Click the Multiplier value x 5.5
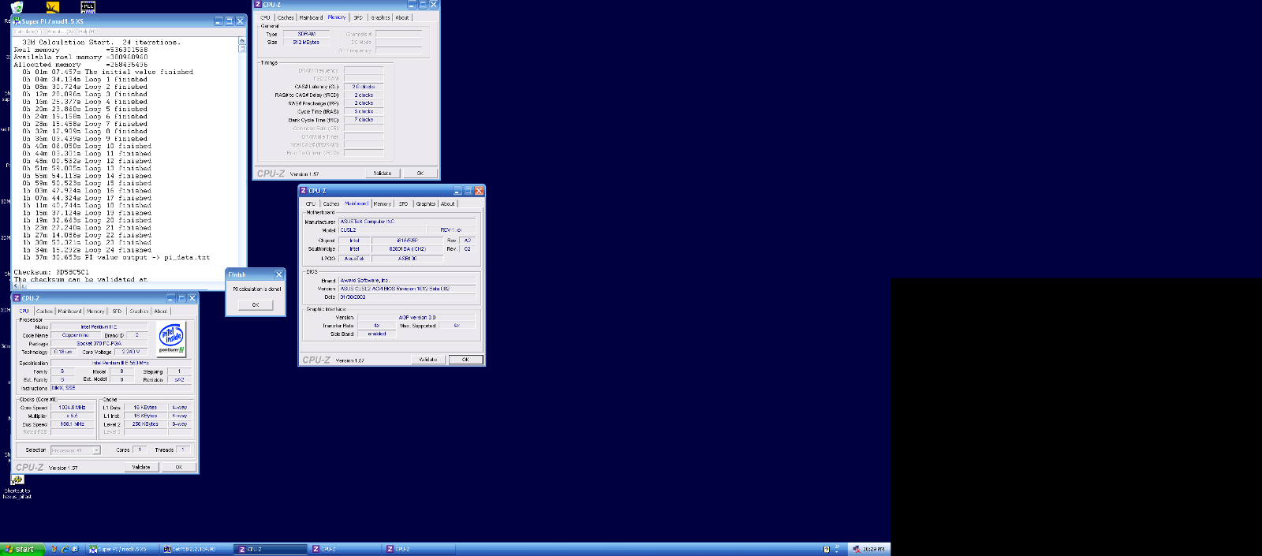This screenshot has width=1262, height=556. pyautogui.click(x=73, y=416)
